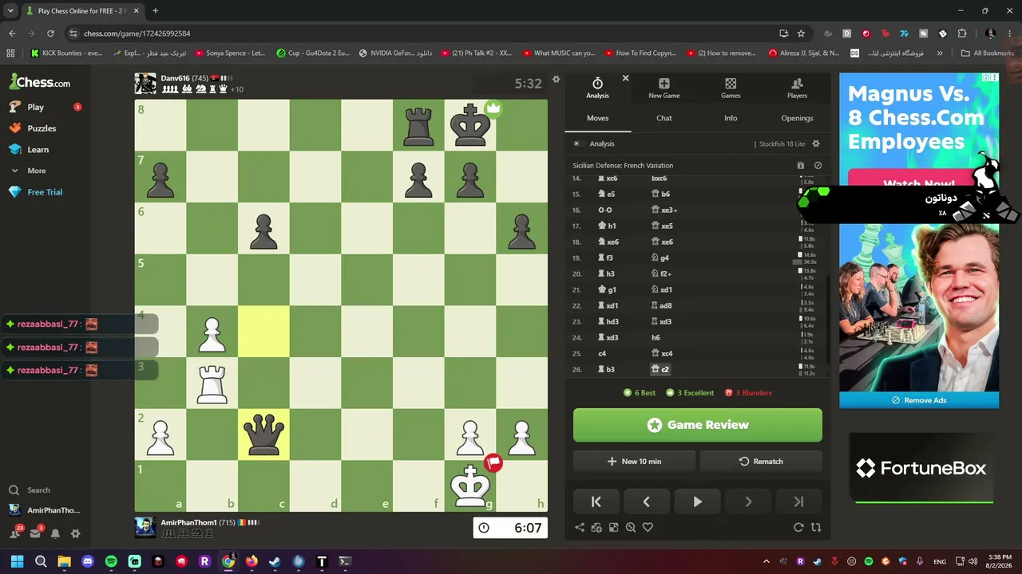Viewport: 1022px width, 574px height.
Task: Open the notifications bell icon
Action: [55, 533]
